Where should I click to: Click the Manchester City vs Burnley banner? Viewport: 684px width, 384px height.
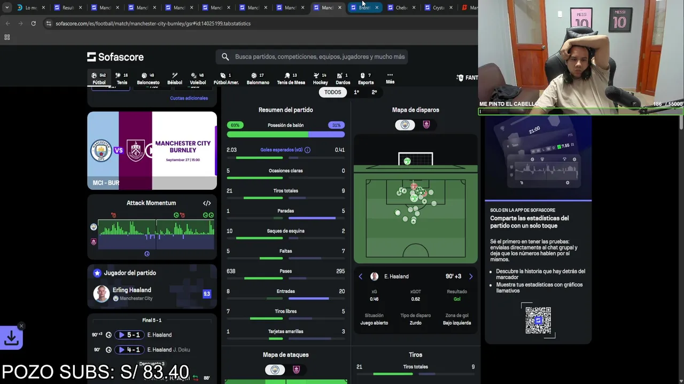pos(152,150)
